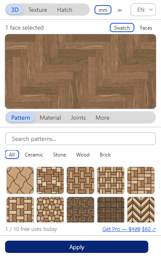Viewport: 161px width, 258px height.
Task: Choose second-row first double basketweave pattern
Action: [20, 210]
